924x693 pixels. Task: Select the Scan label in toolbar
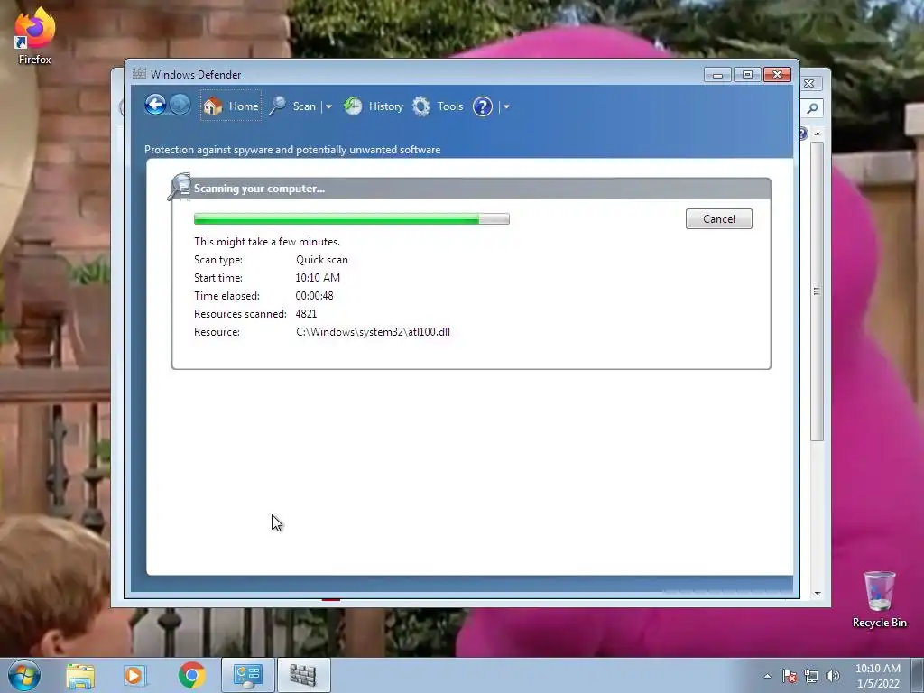[304, 106]
